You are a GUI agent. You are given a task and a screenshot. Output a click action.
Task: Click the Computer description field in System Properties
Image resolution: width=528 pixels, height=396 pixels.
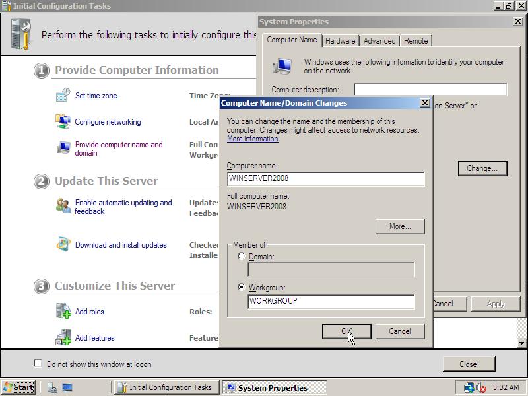click(x=430, y=90)
